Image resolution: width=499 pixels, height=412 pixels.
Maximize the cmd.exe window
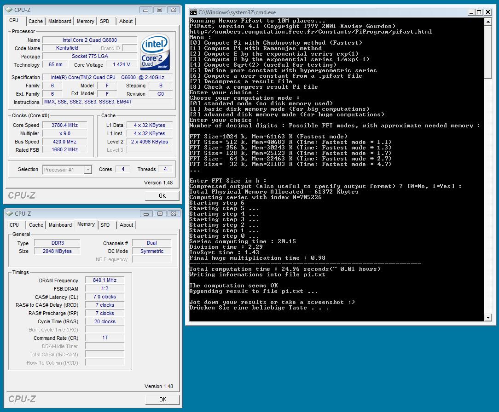pyautogui.click(x=479, y=12)
